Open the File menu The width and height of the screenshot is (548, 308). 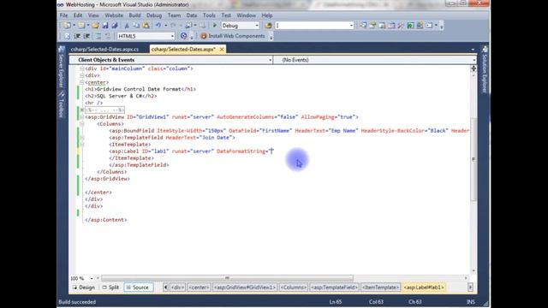pos(63,15)
